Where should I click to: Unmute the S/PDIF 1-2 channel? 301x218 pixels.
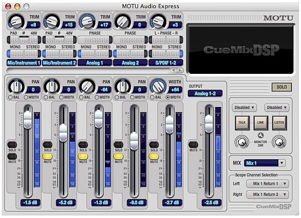154,157
